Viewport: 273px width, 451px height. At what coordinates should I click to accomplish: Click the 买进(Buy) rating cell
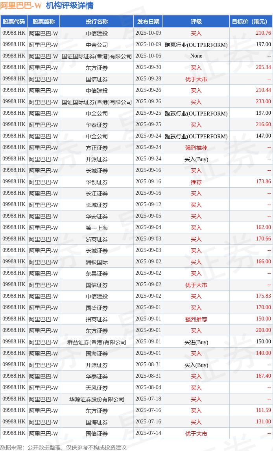[196, 342]
